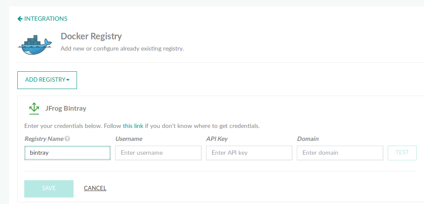The height and width of the screenshot is (204, 424).
Task: Click the caret arrow on Add Registry
Action: pos(68,80)
